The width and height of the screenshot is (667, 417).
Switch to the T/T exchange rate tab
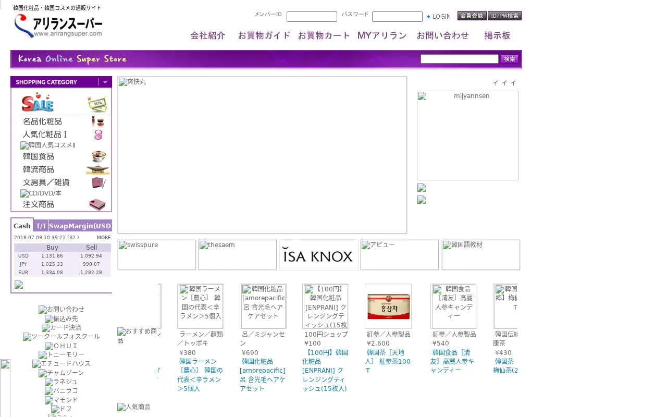[x=41, y=226]
